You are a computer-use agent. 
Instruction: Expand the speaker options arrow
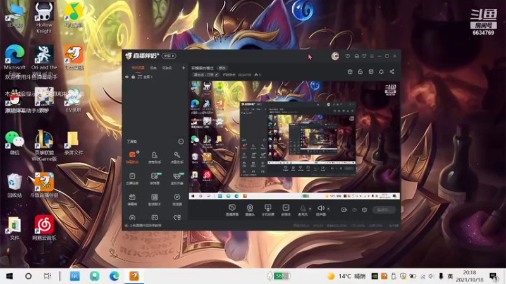[328, 209]
